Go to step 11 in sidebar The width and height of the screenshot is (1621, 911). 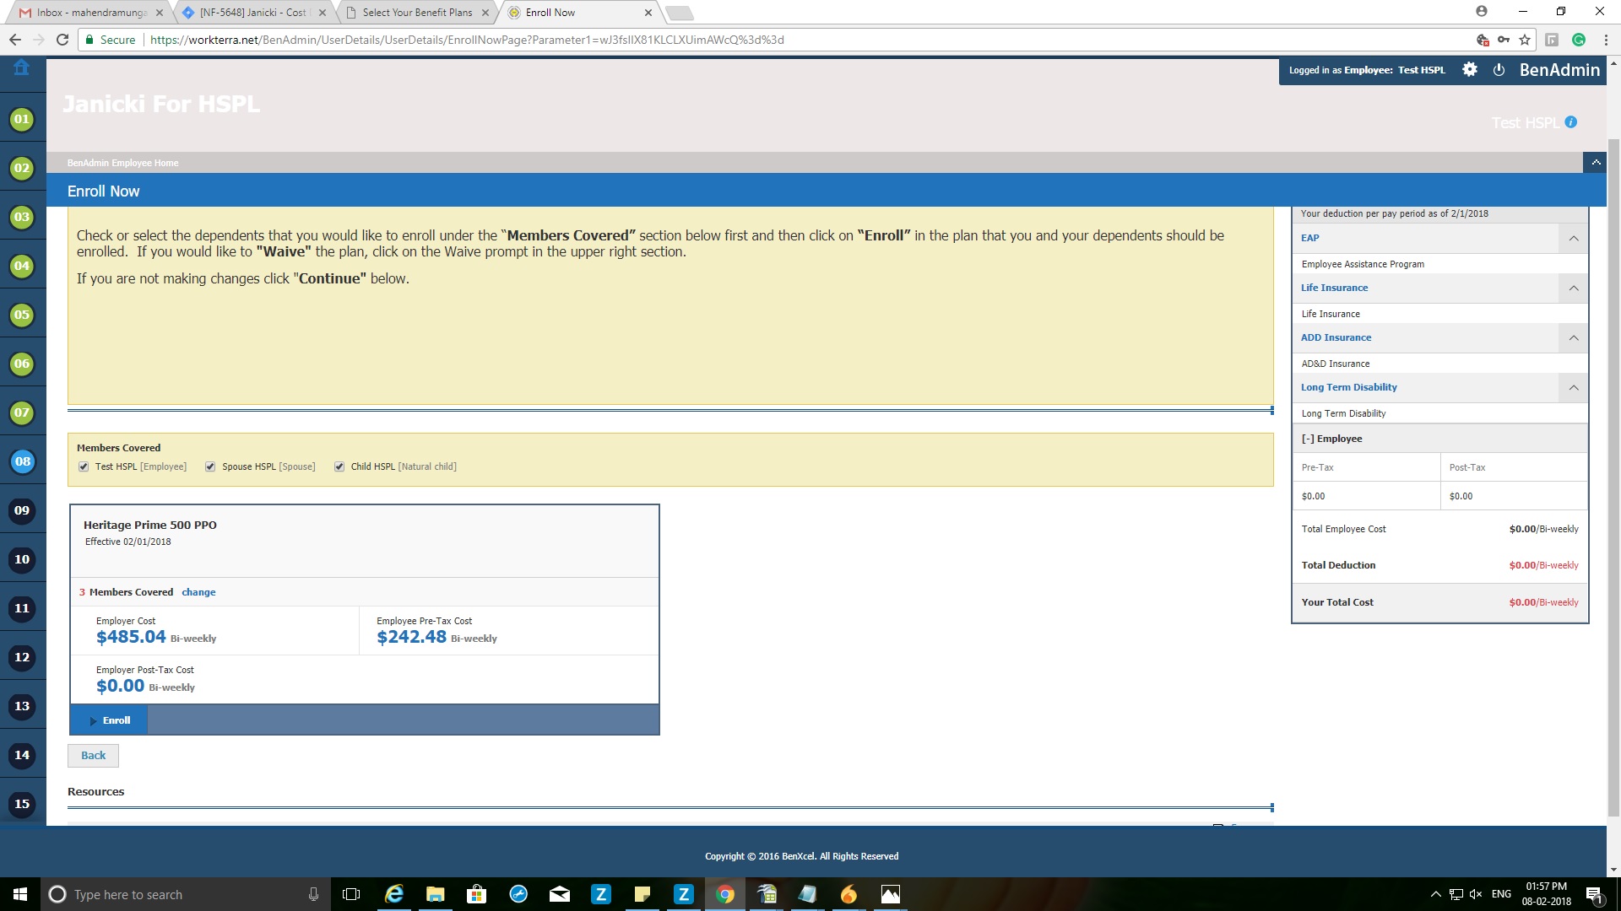point(22,608)
